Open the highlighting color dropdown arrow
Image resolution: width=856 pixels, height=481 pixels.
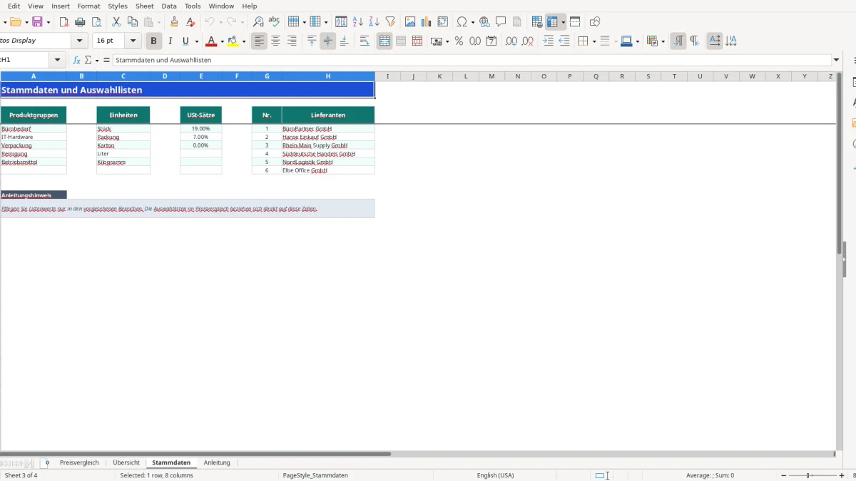[244, 41]
